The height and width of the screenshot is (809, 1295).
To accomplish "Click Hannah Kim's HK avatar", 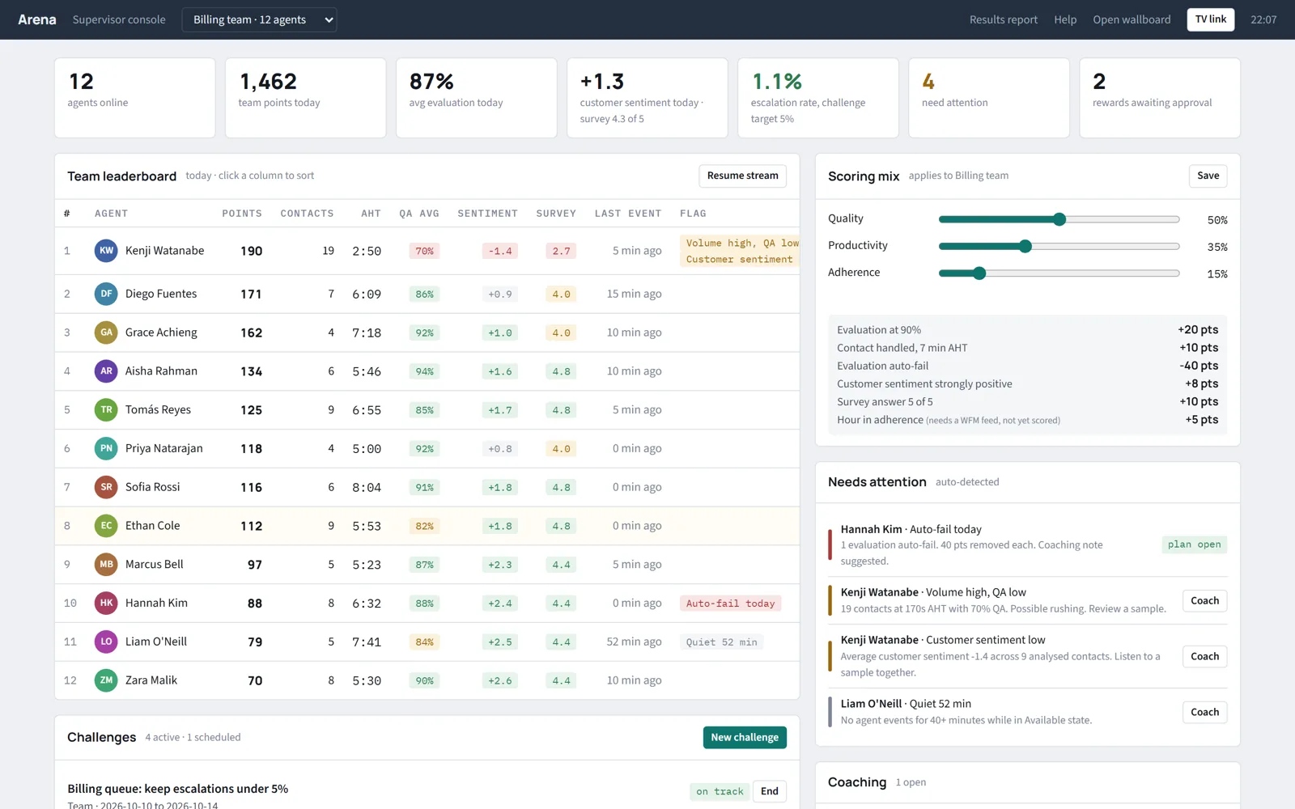I will click(x=106, y=603).
